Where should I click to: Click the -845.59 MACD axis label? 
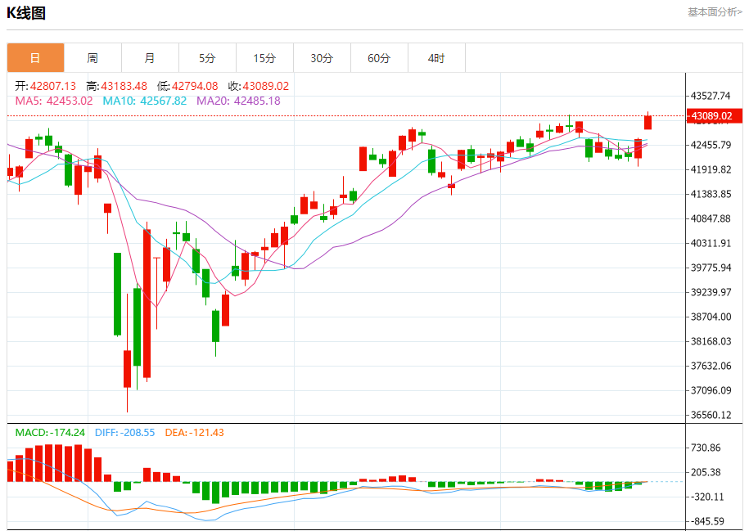(707, 521)
